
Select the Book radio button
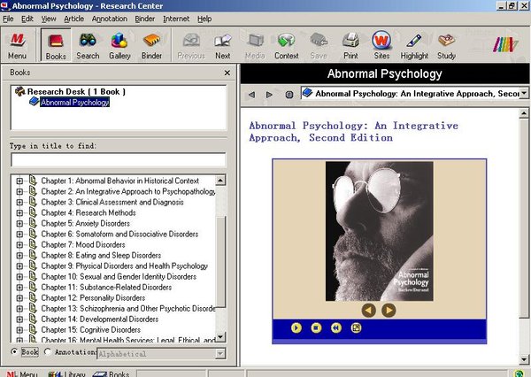click(x=15, y=352)
